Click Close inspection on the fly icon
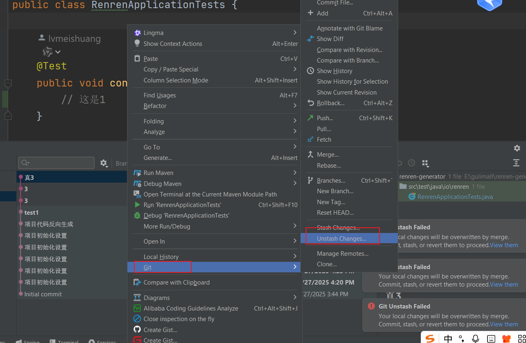The image size is (526, 343). [x=137, y=319]
